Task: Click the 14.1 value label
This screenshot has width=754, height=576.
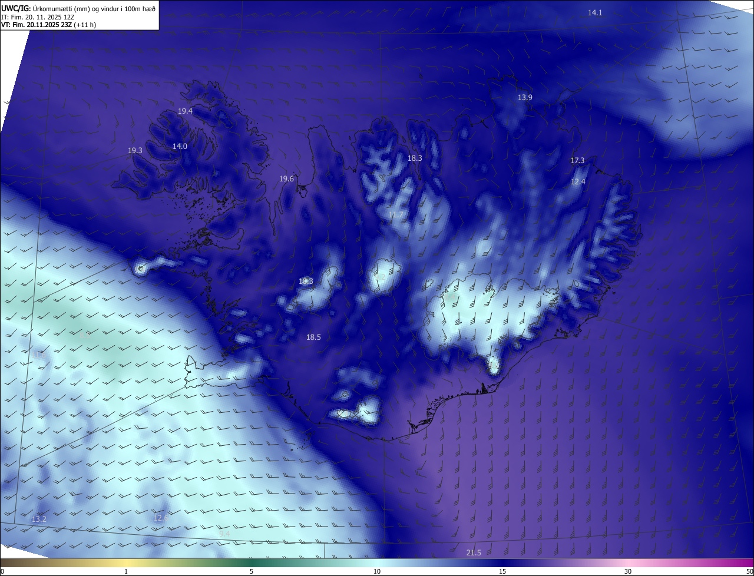Action: click(x=595, y=12)
